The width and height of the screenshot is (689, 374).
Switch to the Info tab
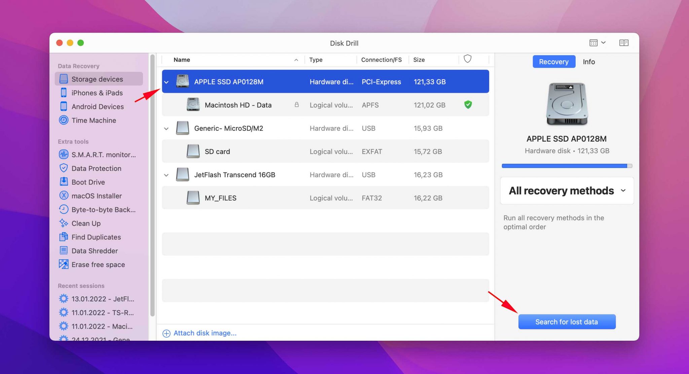tap(589, 62)
